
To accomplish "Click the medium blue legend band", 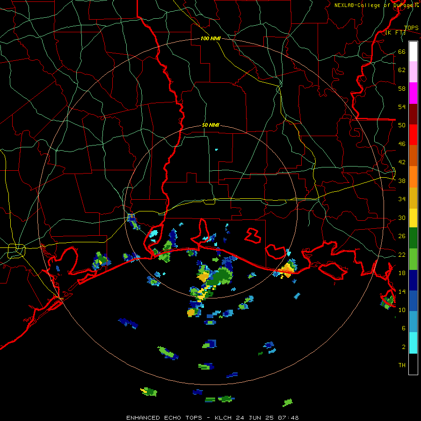I will click(x=413, y=301).
